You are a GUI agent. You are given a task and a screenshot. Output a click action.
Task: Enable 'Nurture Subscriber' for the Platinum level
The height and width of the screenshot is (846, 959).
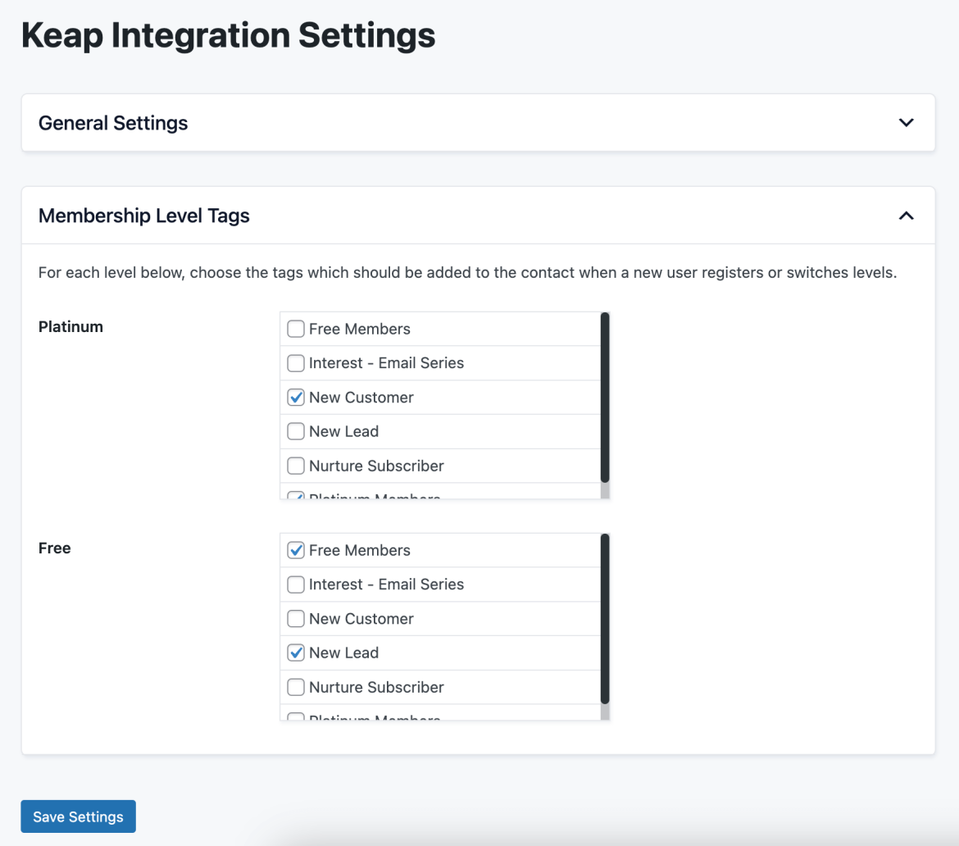(x=296, y=466)
